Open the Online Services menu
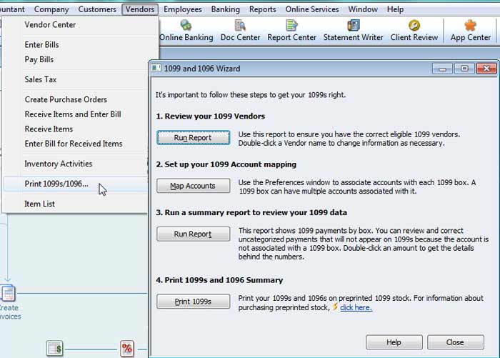 pyautogui.click(x=312, y=9)
